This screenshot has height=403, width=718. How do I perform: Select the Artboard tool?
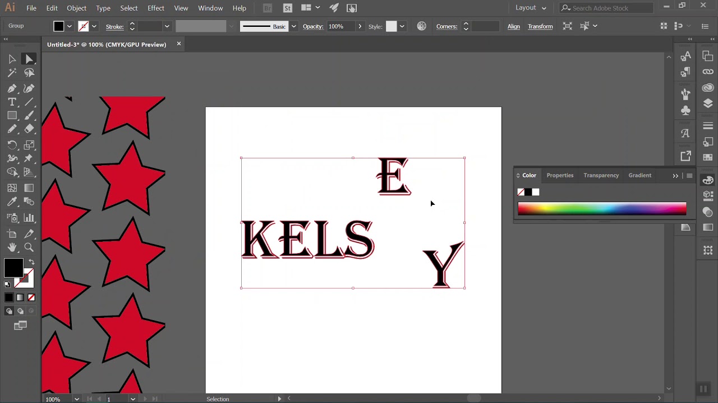click(12, 234)
